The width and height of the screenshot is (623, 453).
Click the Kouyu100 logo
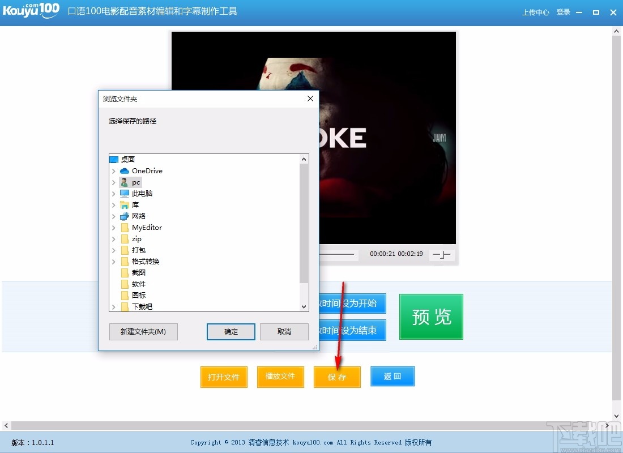[31, 10]
